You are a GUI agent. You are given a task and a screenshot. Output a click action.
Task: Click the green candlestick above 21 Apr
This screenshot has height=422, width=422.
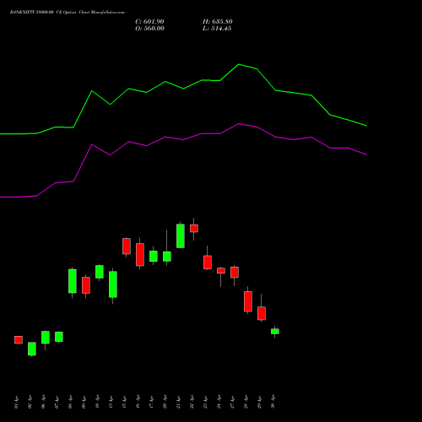181,236
